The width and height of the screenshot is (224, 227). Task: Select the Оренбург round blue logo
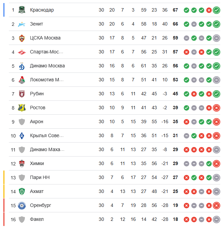pos(22,206)
